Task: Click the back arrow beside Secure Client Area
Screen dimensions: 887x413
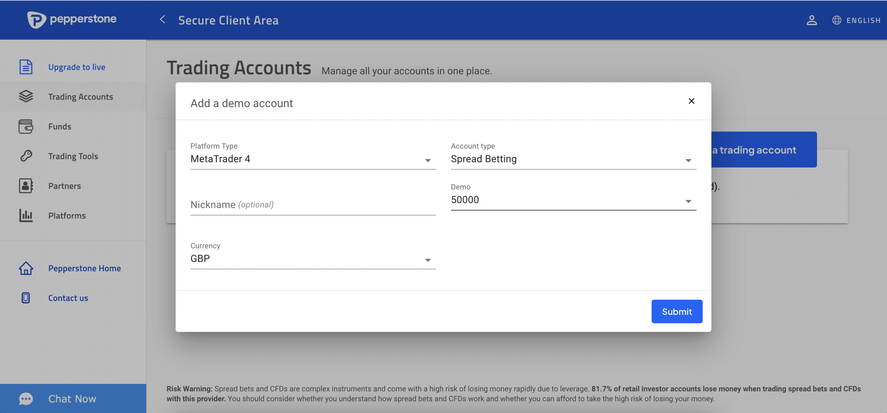Action: (163, 20)
